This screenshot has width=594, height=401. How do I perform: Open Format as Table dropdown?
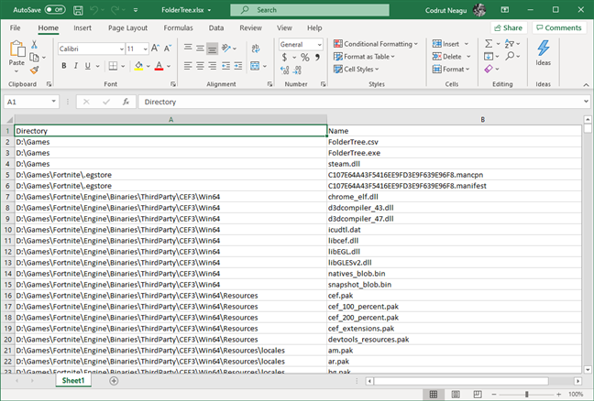364,57
